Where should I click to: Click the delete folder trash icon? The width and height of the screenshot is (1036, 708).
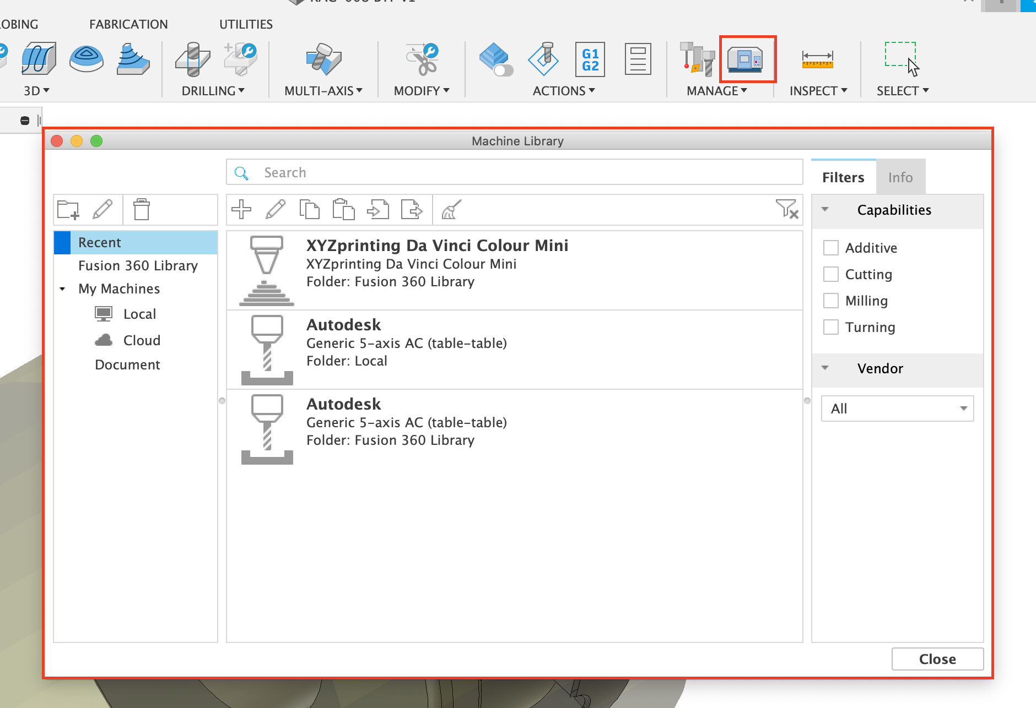[142, 210]
